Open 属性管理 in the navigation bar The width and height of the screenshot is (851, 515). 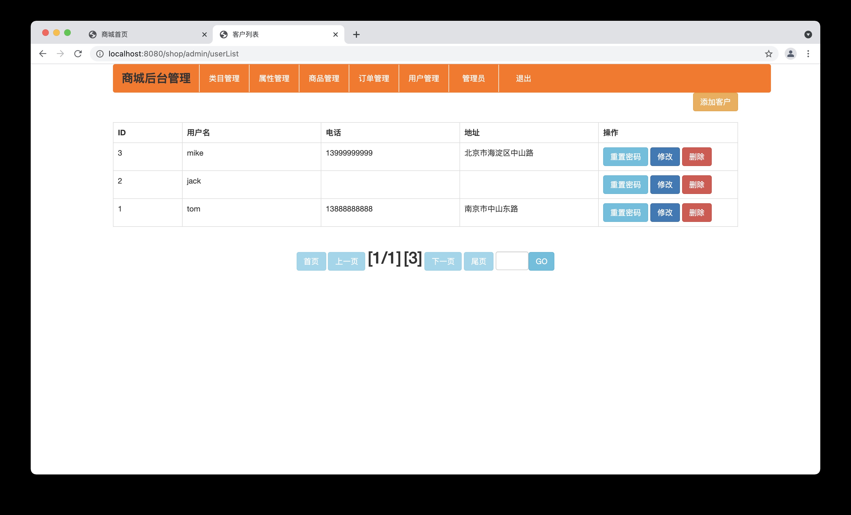tap(274, 78)
